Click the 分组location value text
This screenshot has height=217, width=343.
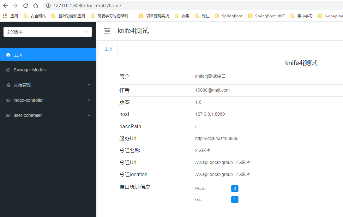click(223, 175)
